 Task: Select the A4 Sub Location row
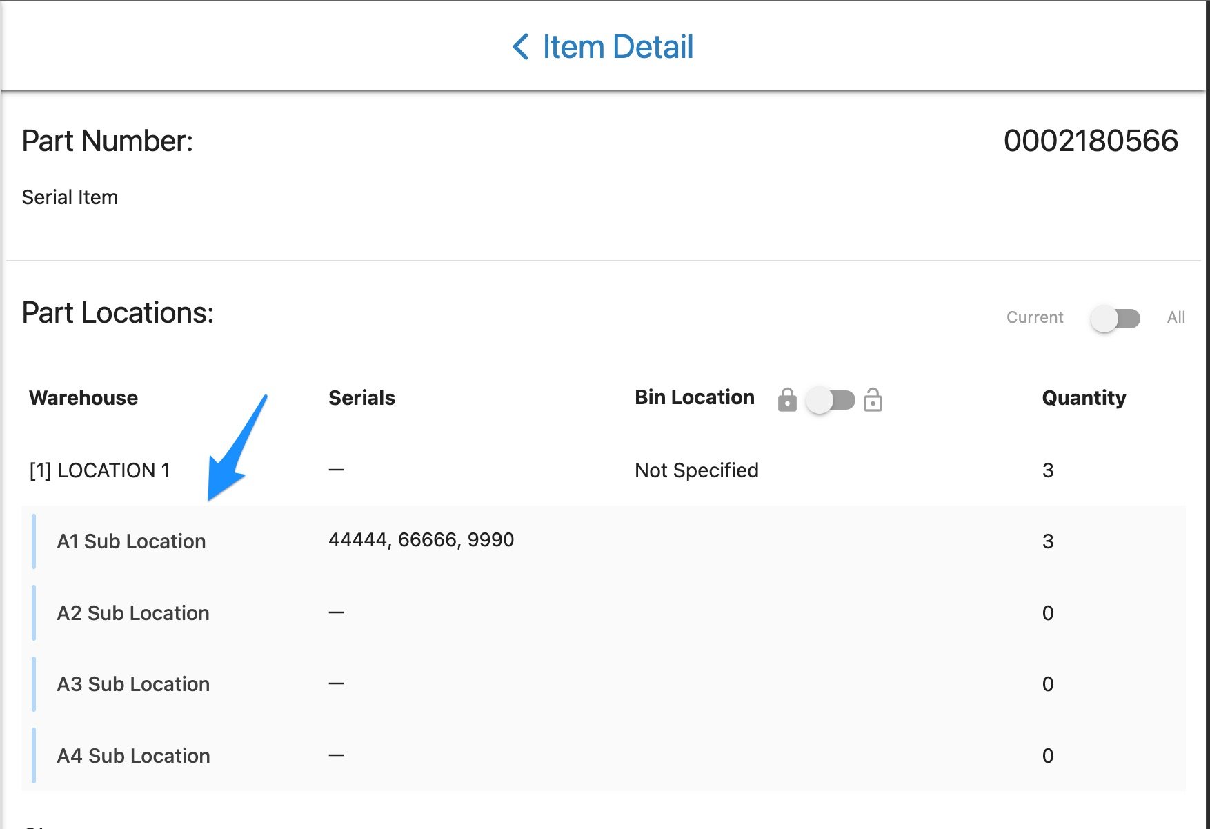pyautogui.click(x=604, y=756)
